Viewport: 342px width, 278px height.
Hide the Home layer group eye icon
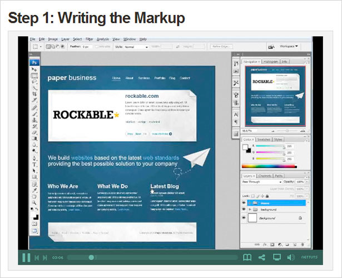(x=244, y=203)
